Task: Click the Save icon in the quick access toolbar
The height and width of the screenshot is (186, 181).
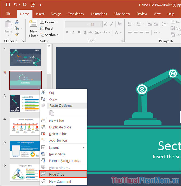Action: (8, 5)
